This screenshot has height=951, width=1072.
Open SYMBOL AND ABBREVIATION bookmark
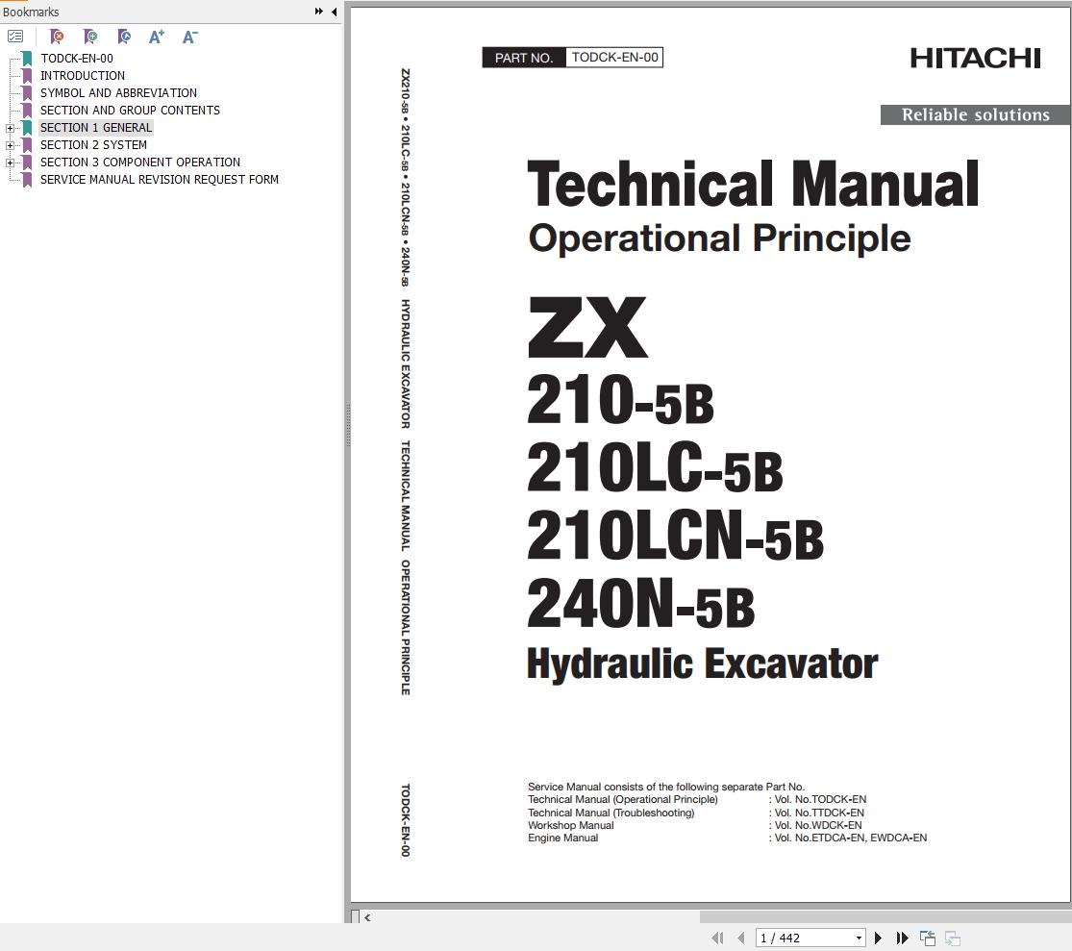[x=118, y=93]
